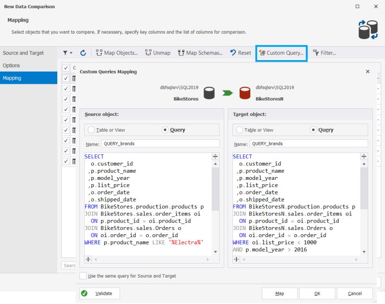The width and height of the screenshot is (385, 304).
Task: Click the WHERE p.product_name line in source query
Action: coord(144,242)
